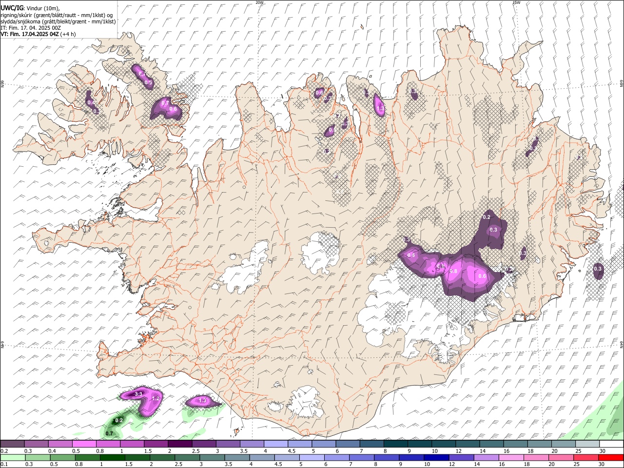Click the '(+4 h)' forecast offset text
Image resolution: width=624 pixels, height=468 pixels.
68,34
